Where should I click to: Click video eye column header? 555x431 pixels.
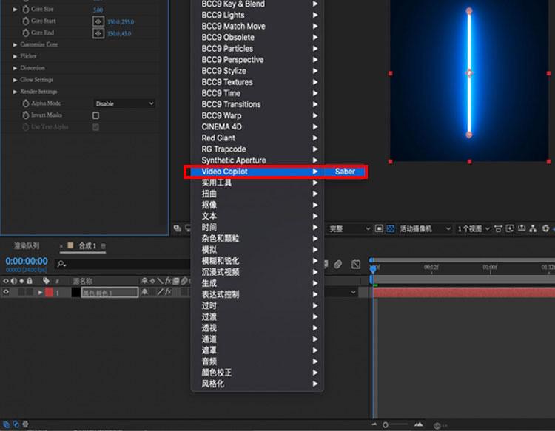click(6, 281)
